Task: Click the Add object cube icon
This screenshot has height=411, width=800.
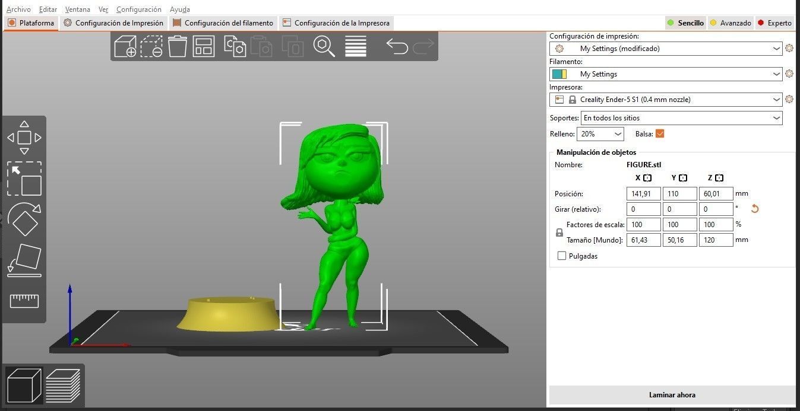Action: tap(125, 46)
